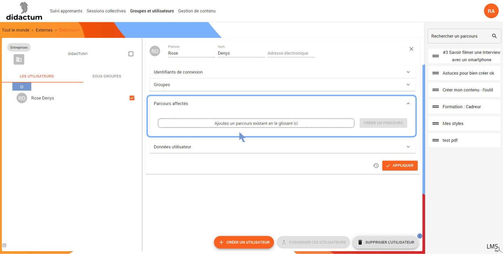Click the D letter group header
This screenshot has width=503, height=254.
(x=22, y=87)
